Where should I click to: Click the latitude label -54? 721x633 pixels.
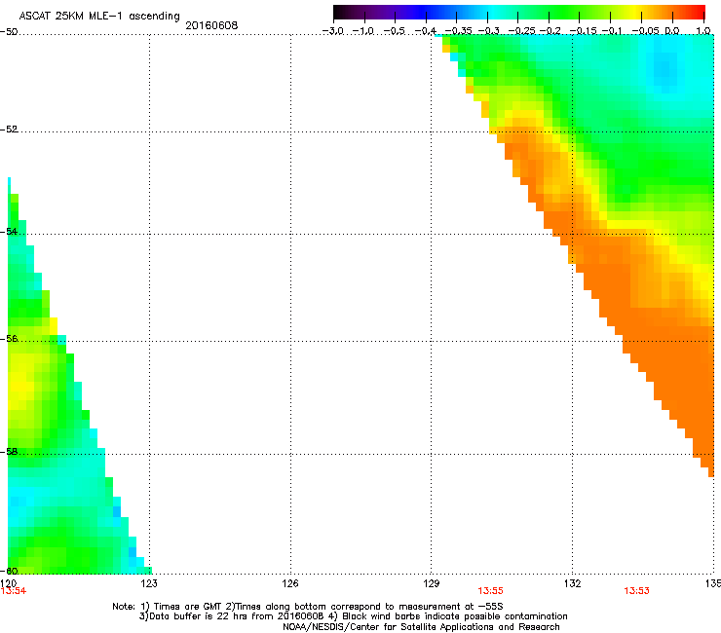[9, 231]
